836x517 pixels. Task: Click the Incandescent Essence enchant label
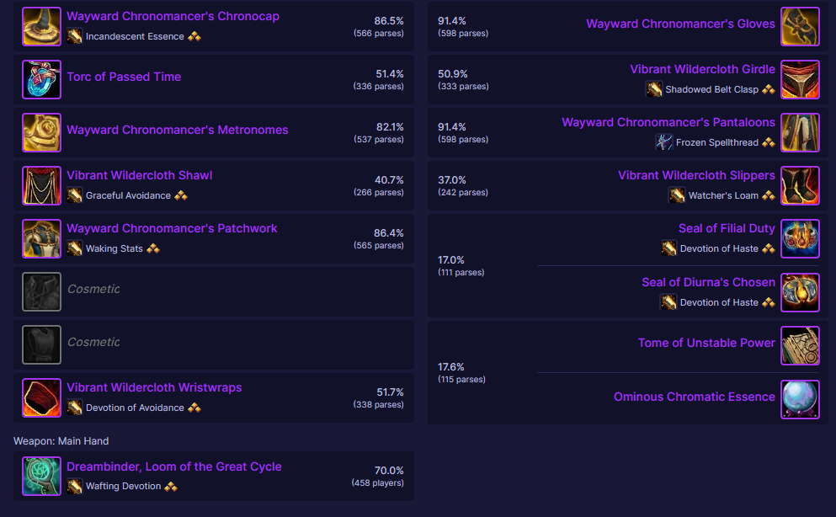[134, 36]
